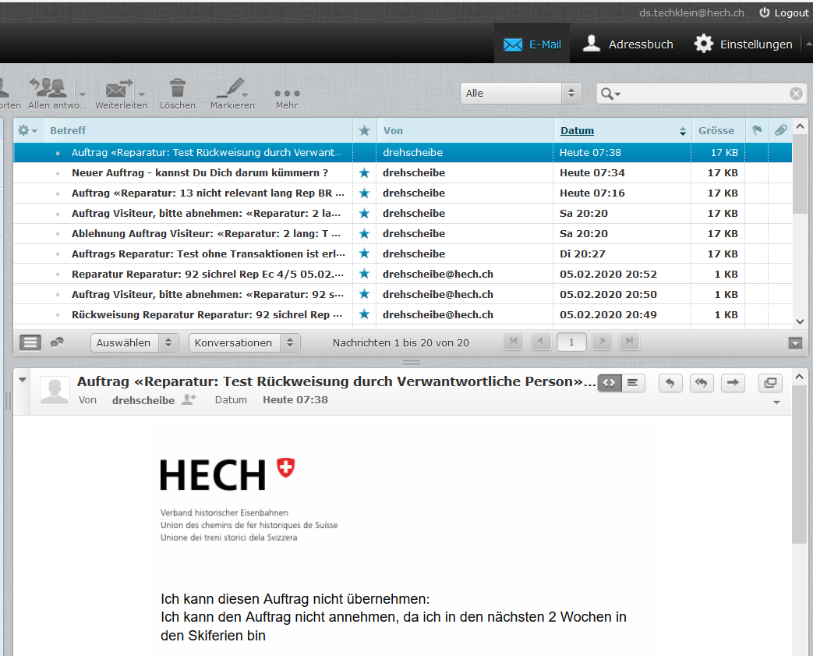Viewport: 813px width, 656px height.
Task: Click the Weiterleiten forward icon
Action: click(118, 88)
